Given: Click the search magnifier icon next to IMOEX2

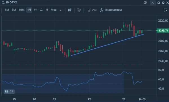Looking at the screenshot, I should click(x=3, y=3).
